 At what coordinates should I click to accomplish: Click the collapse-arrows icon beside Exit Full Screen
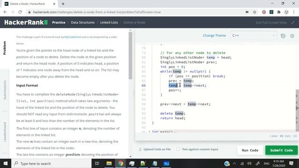tap(293, 22)
